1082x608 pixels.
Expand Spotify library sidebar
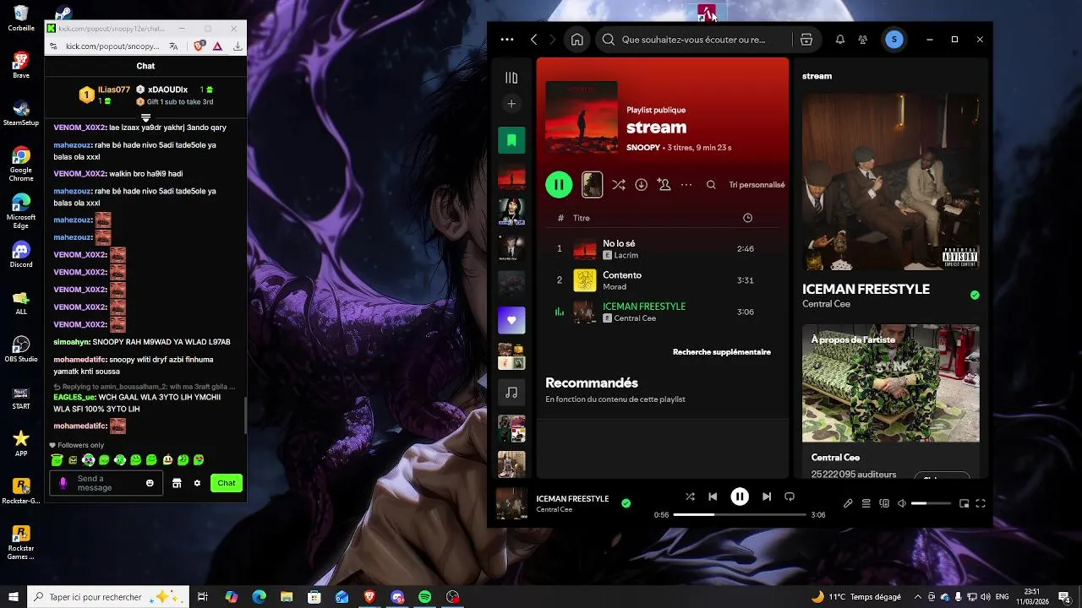pyautogui.click(x=511, y=78)
